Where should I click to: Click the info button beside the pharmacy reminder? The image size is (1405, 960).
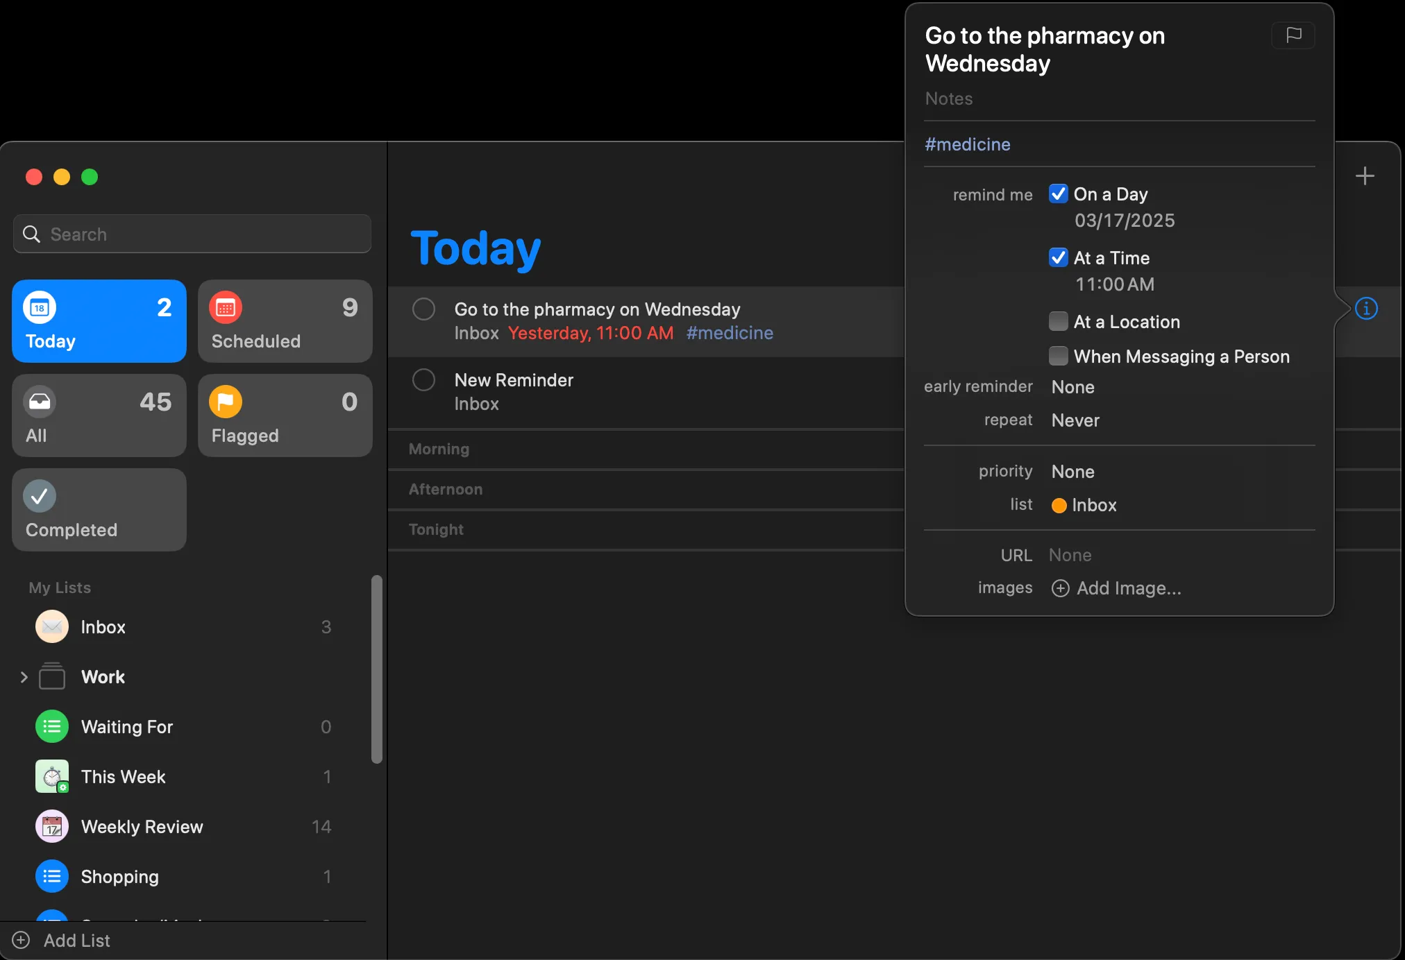tap(1366, 309)
